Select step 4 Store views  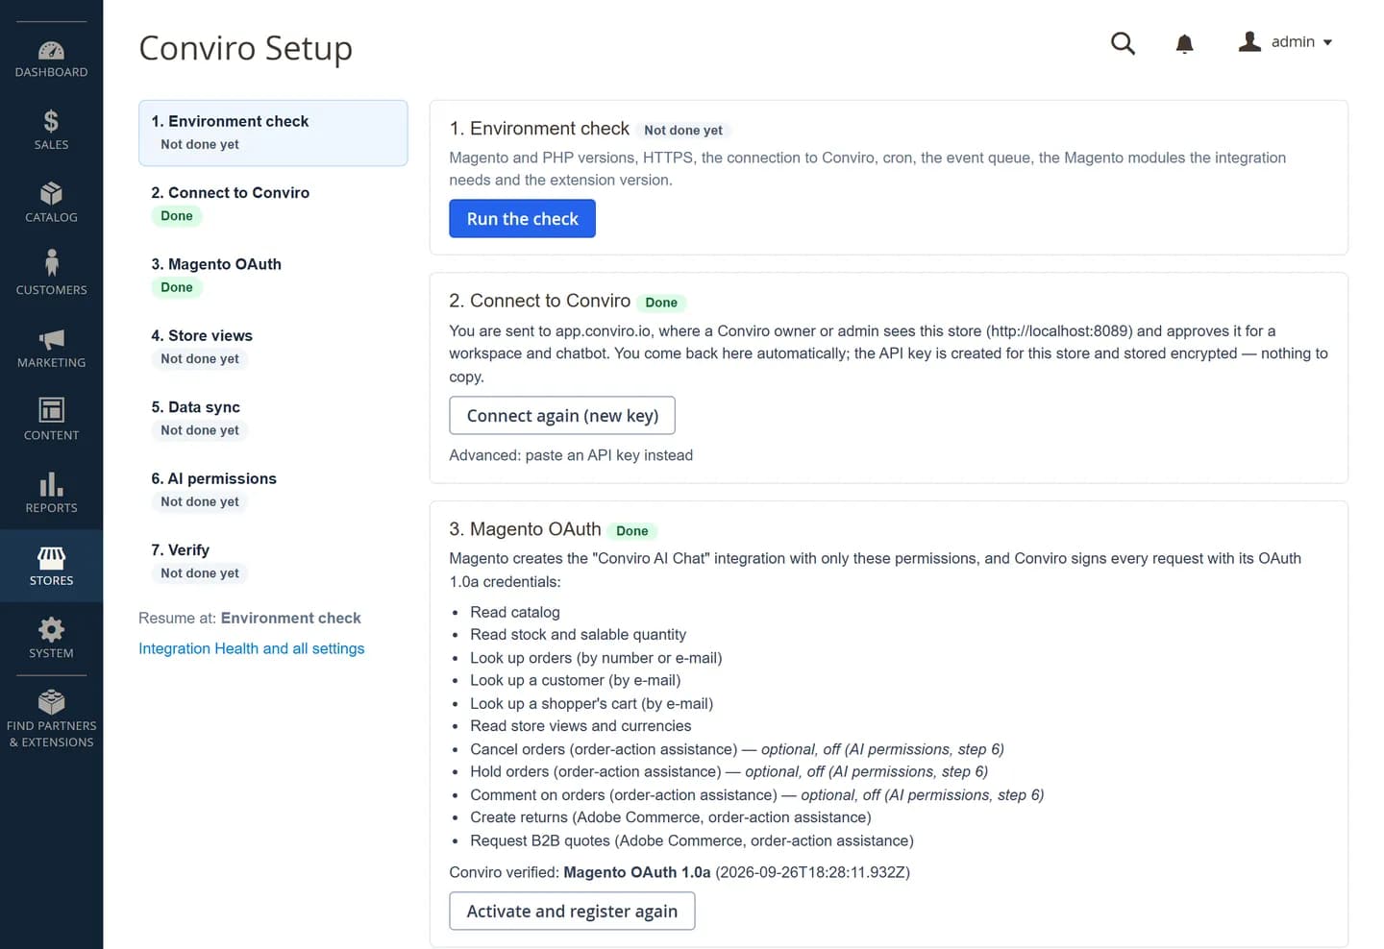click(x=273, y=347)
